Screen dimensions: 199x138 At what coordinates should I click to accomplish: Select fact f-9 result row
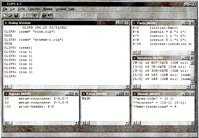[x=159, y=40]
